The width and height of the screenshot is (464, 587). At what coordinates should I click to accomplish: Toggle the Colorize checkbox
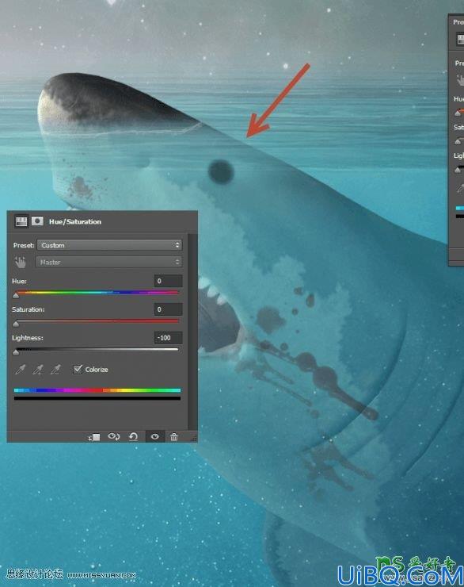click(x=78, y=370)
